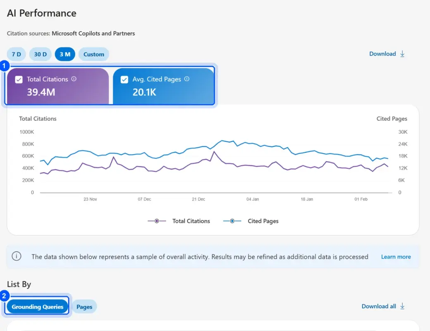Click the purple Total Citations legend marker
This screenshot has width=430, height=331.
(x=157, y=221)
